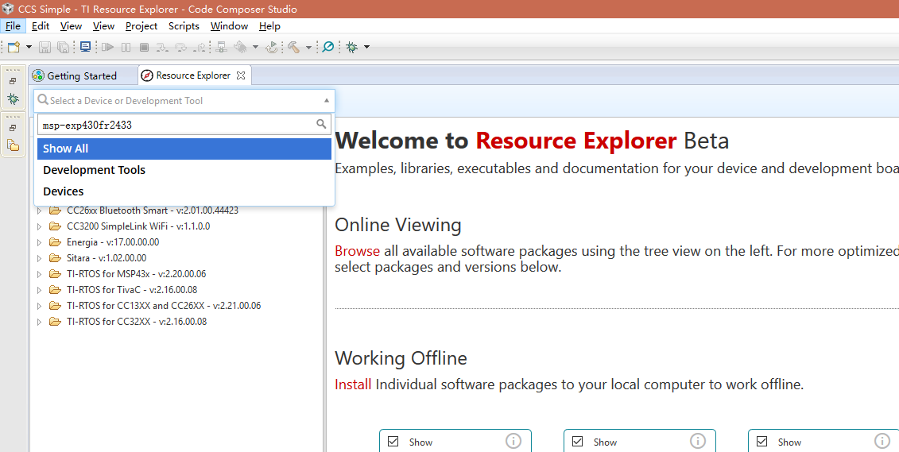Click the Debug bug toolbar icon
899x452 pixels.
click(352, 47)
